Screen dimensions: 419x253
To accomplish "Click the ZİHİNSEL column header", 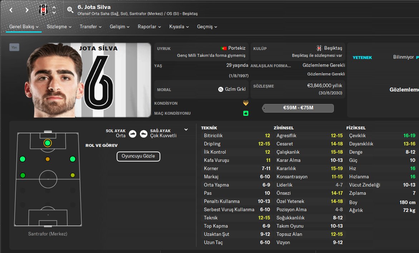I will coord(283,128).
